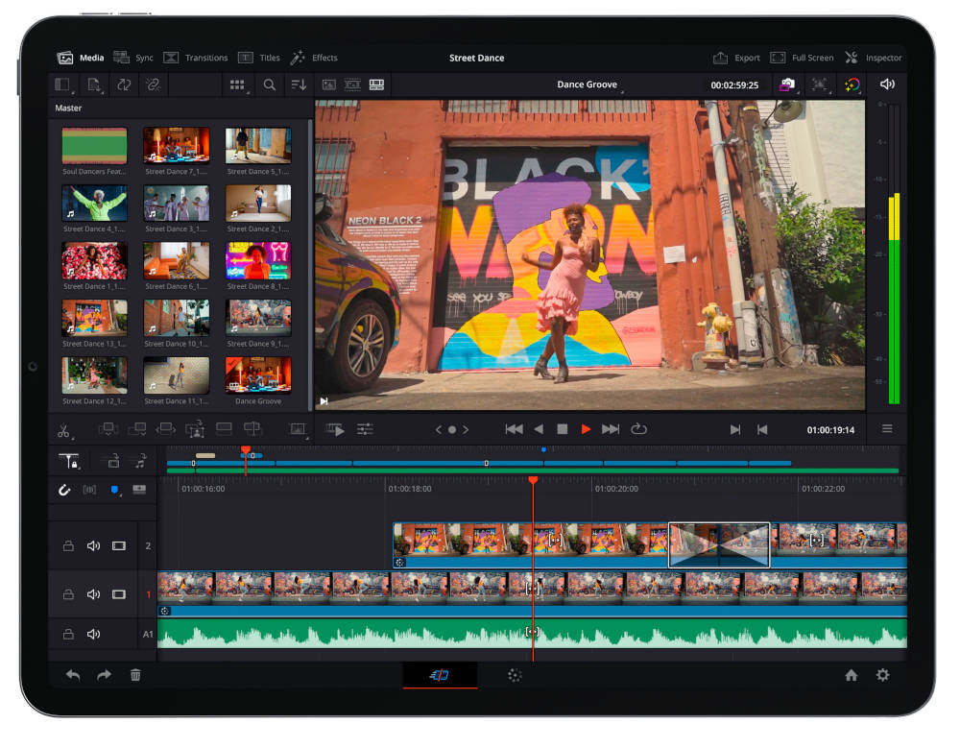
Task: Disable visibility of video track 2
Action: [x=117, y=545]
